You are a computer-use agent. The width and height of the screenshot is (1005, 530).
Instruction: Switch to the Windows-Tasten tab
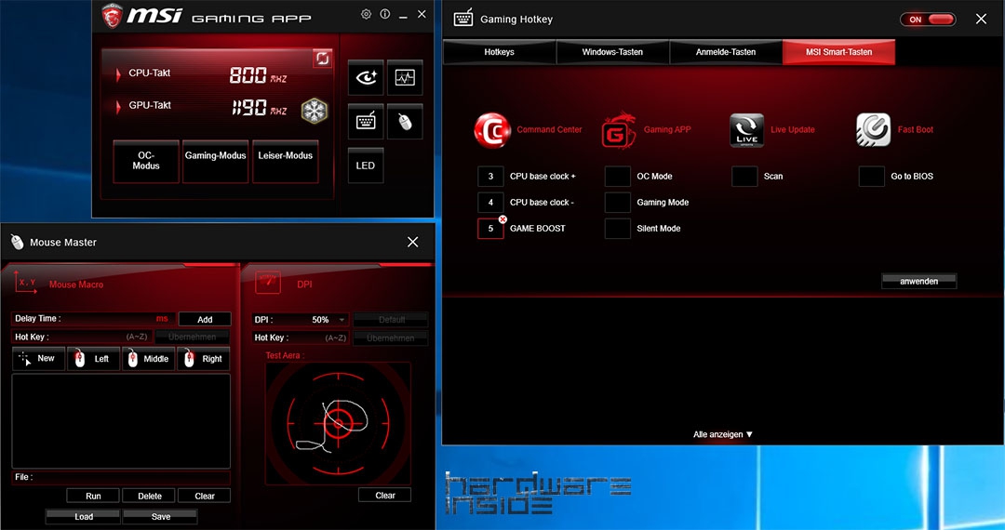(x=612, y=52)
